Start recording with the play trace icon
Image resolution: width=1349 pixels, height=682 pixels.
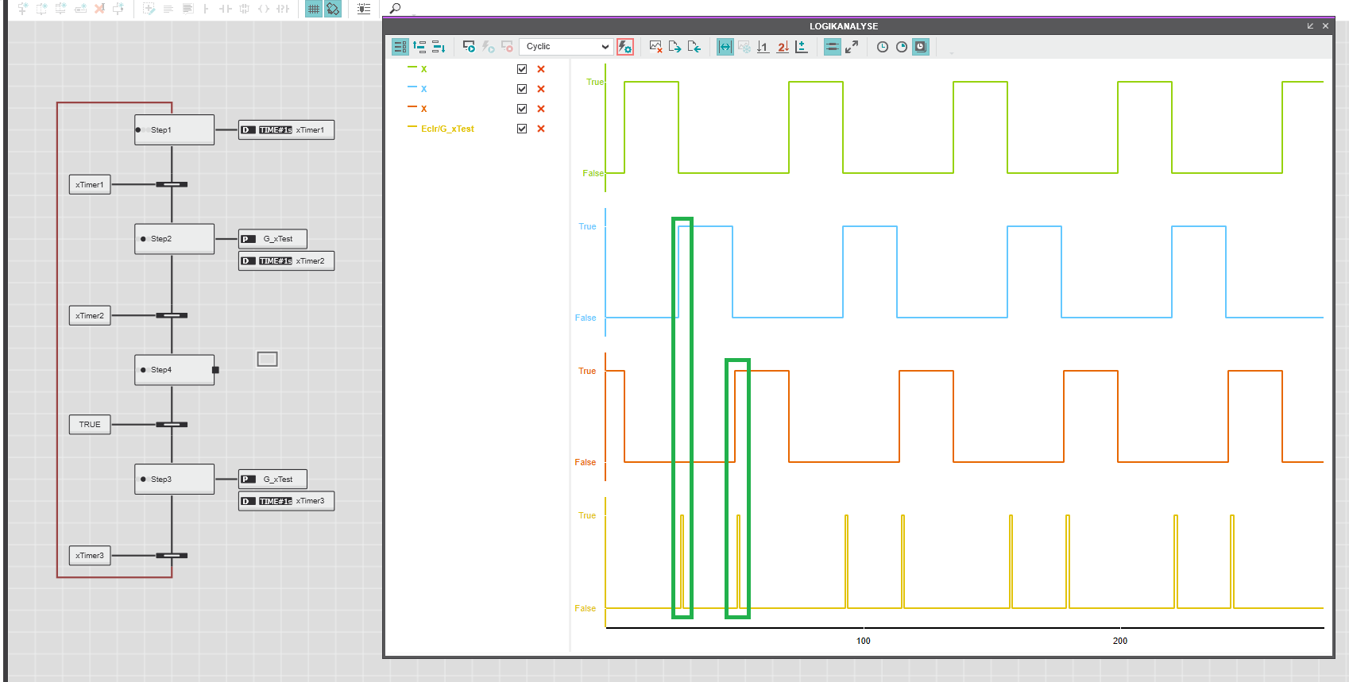click(x=469, y=47)
